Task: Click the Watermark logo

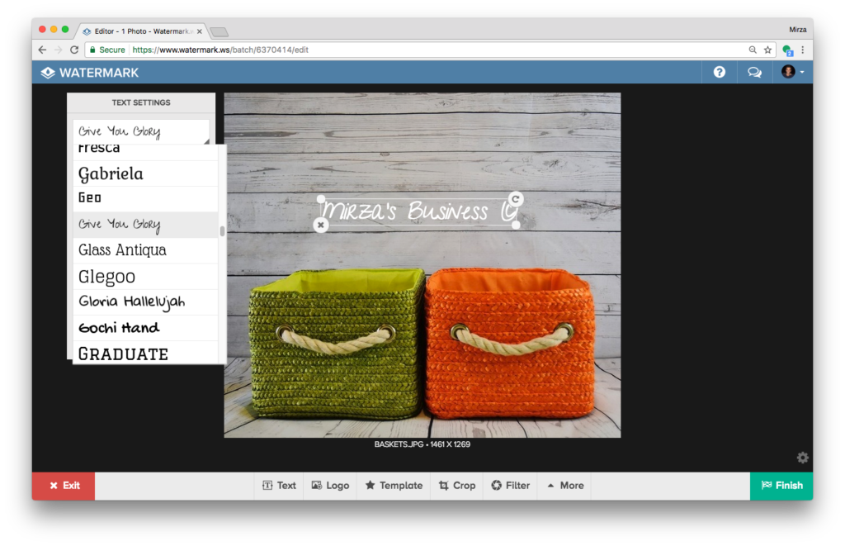Action: pyautogui.click(x=90, y=73)
